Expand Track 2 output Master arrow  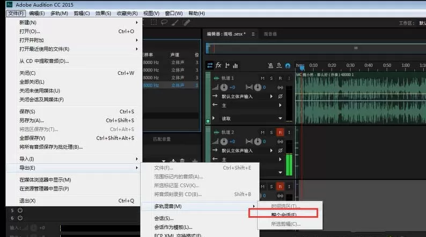click(280, 159)
